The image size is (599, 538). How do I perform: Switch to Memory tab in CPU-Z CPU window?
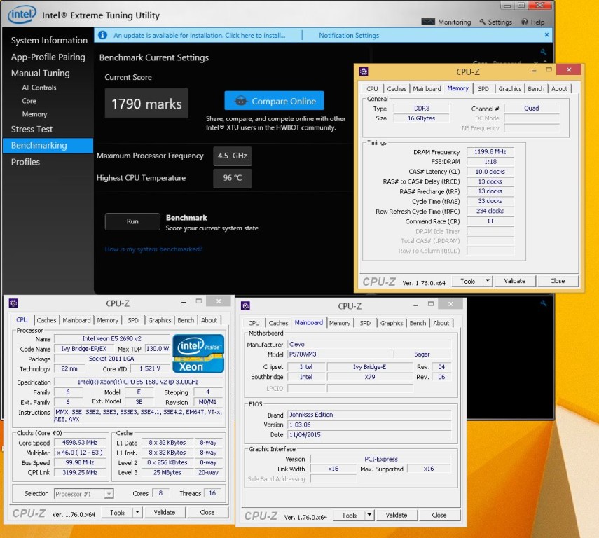click(x=107, y=320)
